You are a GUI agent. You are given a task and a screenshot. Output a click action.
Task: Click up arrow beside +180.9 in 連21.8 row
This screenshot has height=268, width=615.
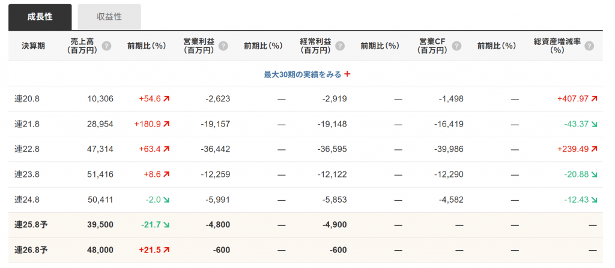pos(166,124)
